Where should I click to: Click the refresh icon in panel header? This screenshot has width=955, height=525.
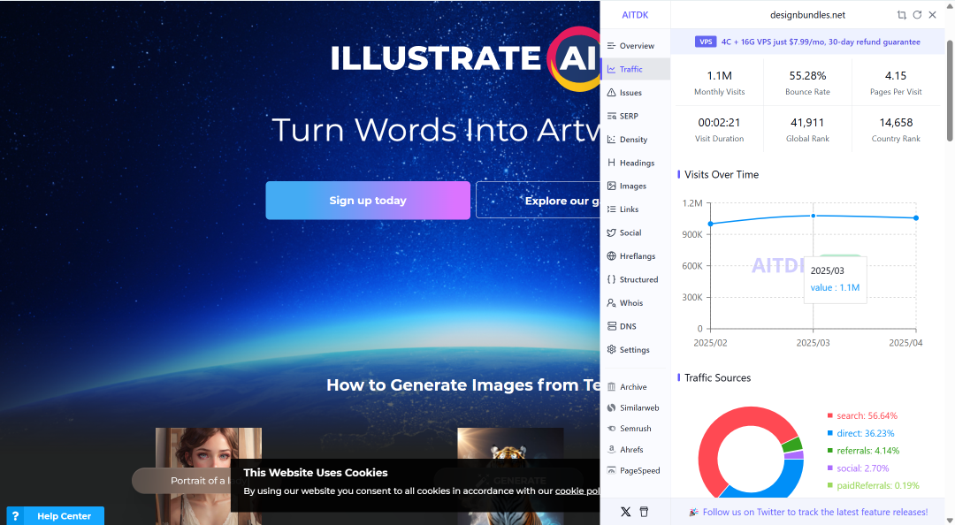[917, 15]
